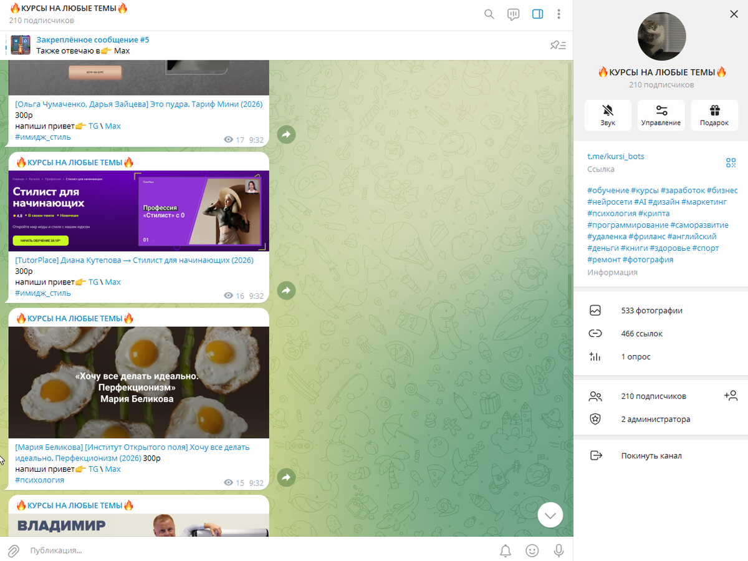Screen dimensions: 748x561
Task: Open the #фотография hashtag
Action: (x=648, y=260)
